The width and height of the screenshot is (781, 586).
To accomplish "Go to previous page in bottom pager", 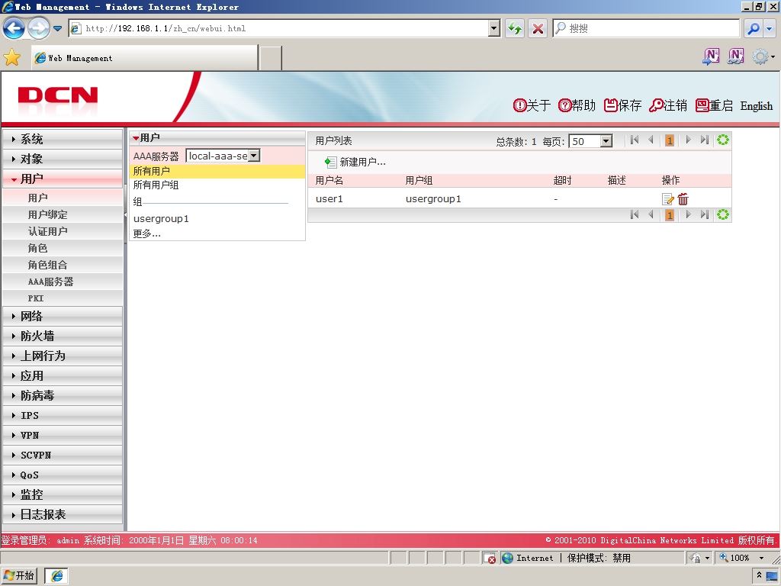I will [x=651, y=214].
